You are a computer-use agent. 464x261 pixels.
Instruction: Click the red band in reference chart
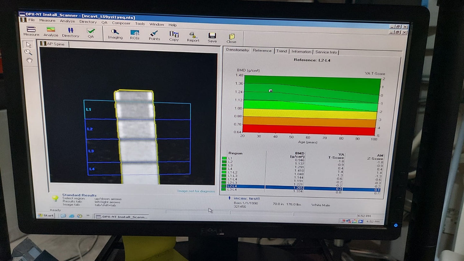point(308,130)
